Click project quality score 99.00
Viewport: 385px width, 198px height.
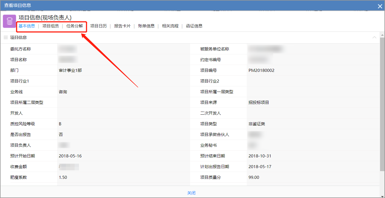(x=254, y=177)
